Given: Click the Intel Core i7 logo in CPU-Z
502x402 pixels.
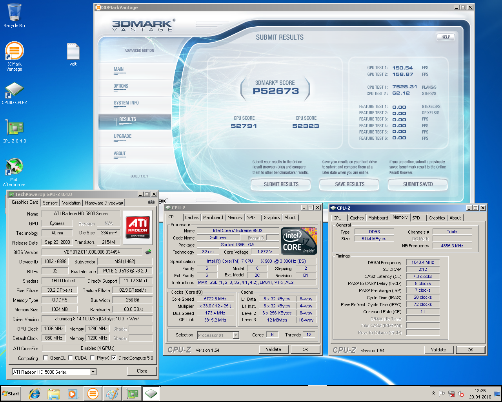Looking at the screenshot, I should tap(300, 241).
